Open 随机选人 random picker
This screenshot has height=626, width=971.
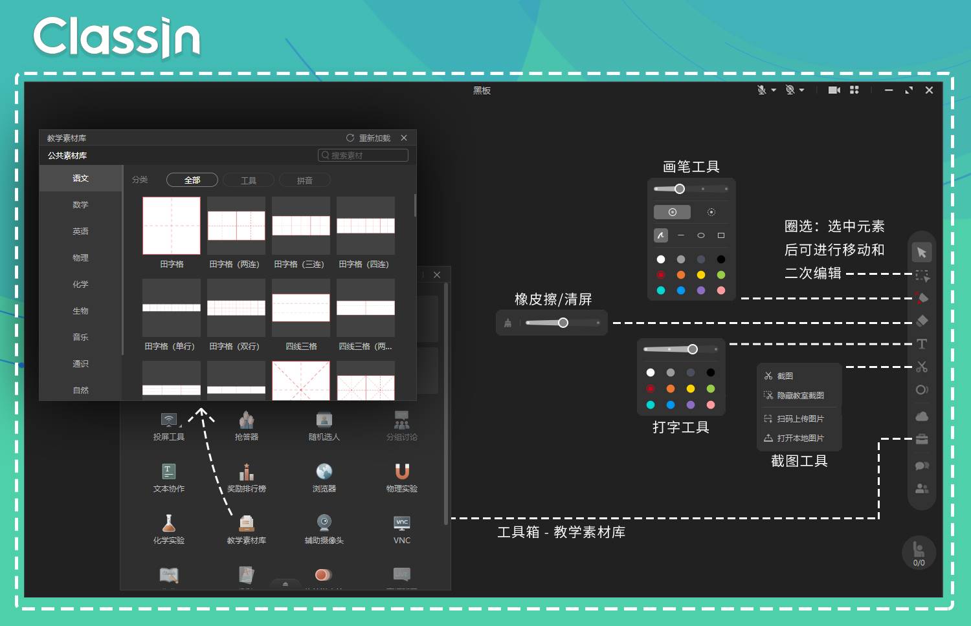click(324, 426)
